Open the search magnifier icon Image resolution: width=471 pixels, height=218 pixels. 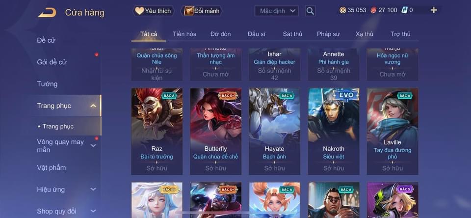click(310, 11)
